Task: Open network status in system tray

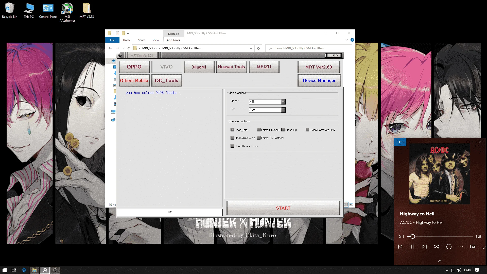Action: tap(453, 270)
